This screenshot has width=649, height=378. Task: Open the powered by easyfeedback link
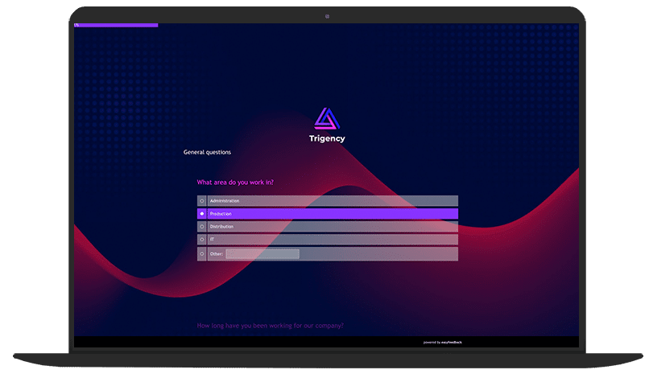tap(442, 343)
